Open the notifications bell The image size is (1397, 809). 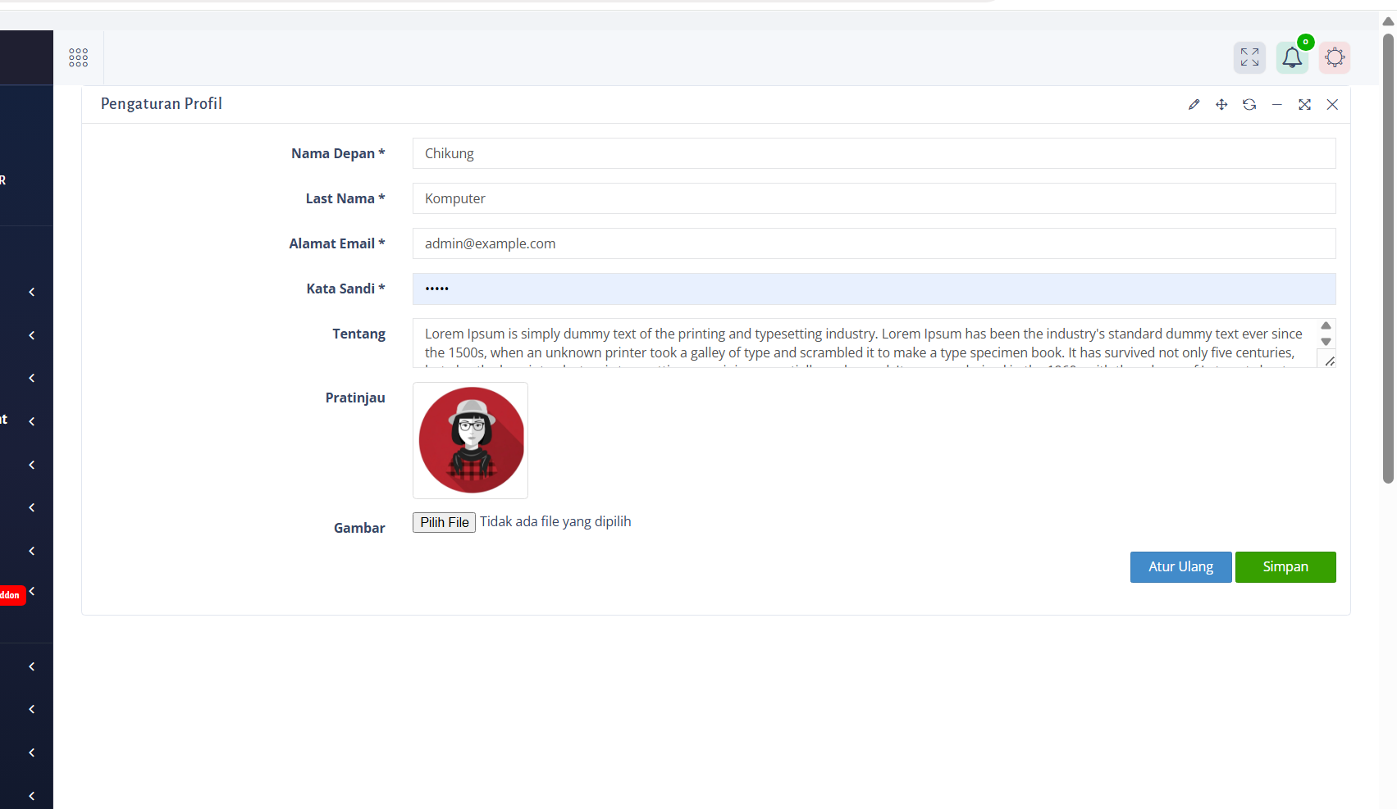click(1292, 57)
